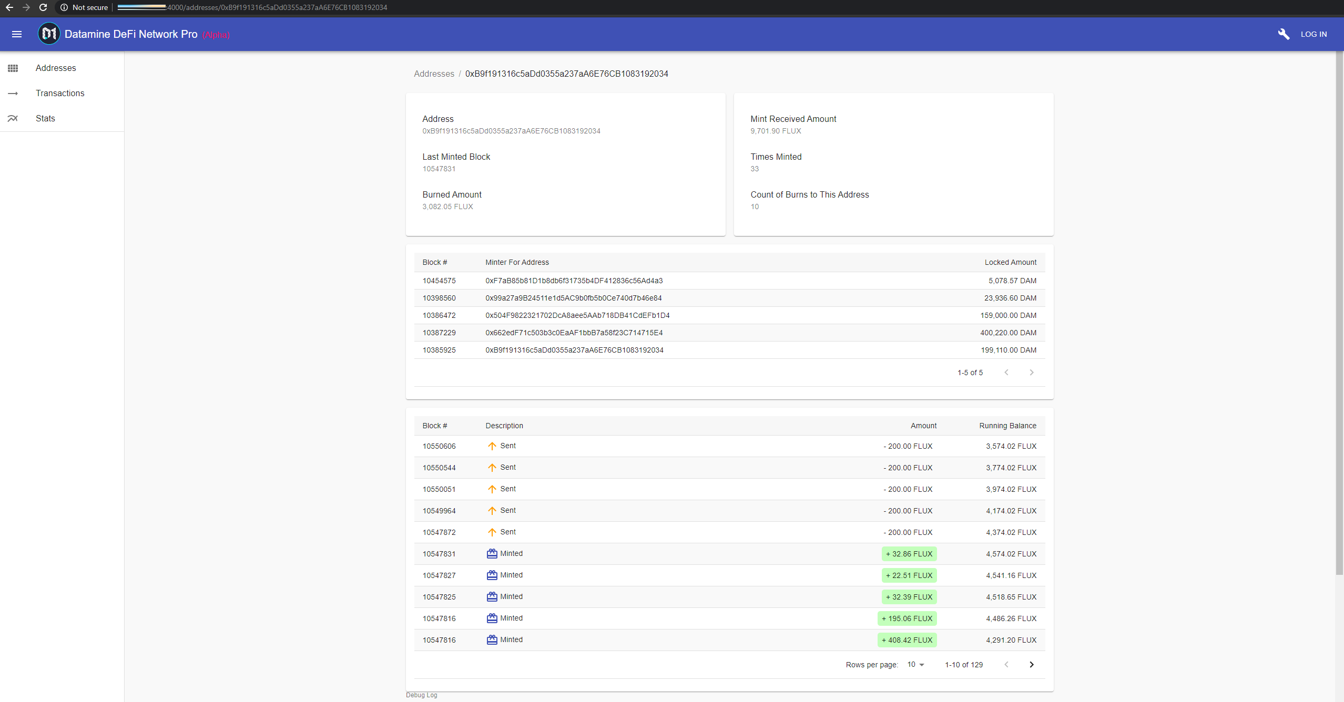
Task: Click the Datamine DeFi Network Pro title
Action: coord(131,34)
